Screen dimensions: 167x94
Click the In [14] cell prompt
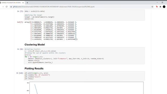[20, 73]
